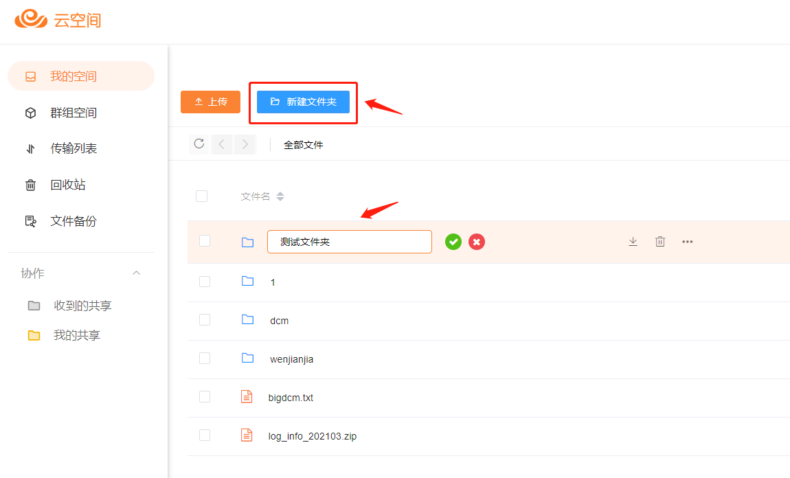
Task: Click the yellow 我的共享 folder icon
Action: click(x=34, y=335)
